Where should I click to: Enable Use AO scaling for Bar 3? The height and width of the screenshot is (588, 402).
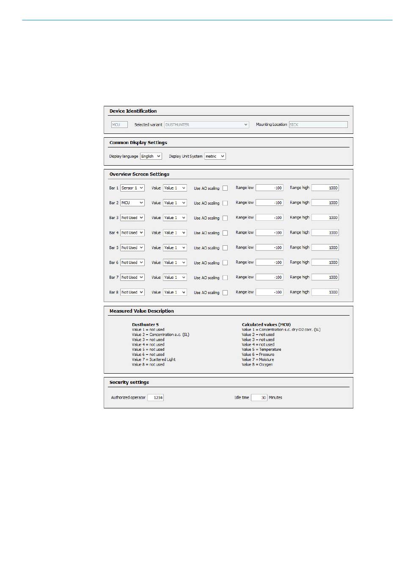point(225,218)
